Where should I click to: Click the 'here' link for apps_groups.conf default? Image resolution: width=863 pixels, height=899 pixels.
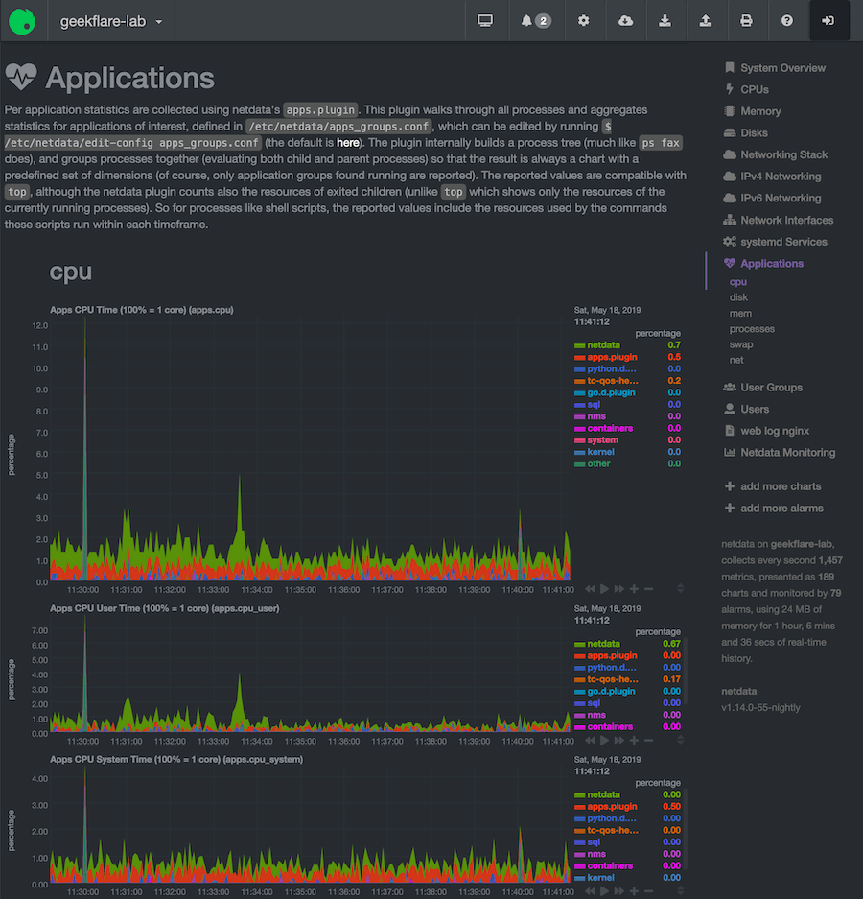pos(347,142)
